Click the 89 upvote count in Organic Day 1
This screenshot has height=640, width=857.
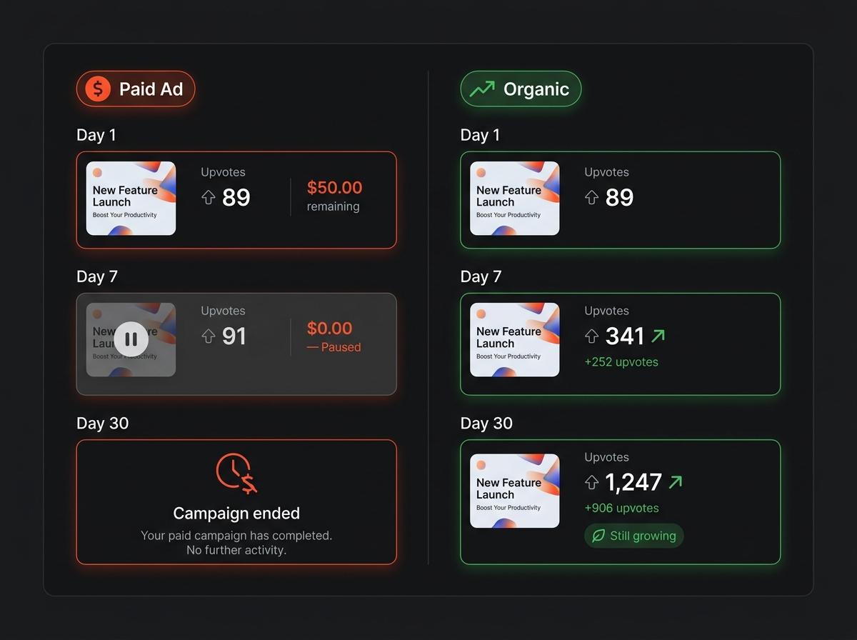tap(619, 197)
